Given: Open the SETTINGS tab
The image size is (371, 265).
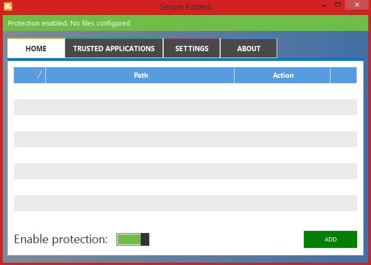Looking at the screenshot, I should coord(192,48).
